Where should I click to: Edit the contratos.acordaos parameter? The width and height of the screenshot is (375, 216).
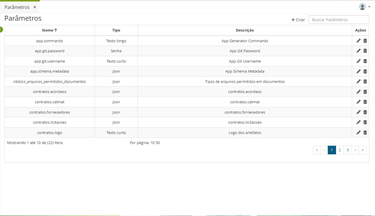[x=358, y=92]
